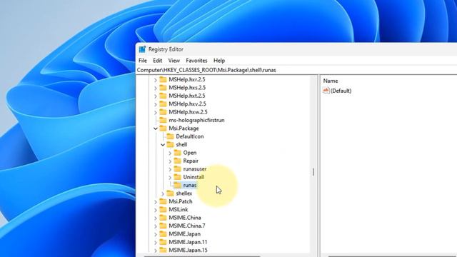Select the Msi.Package key label
Screen dimensions: 457x257
coord(184,128)
